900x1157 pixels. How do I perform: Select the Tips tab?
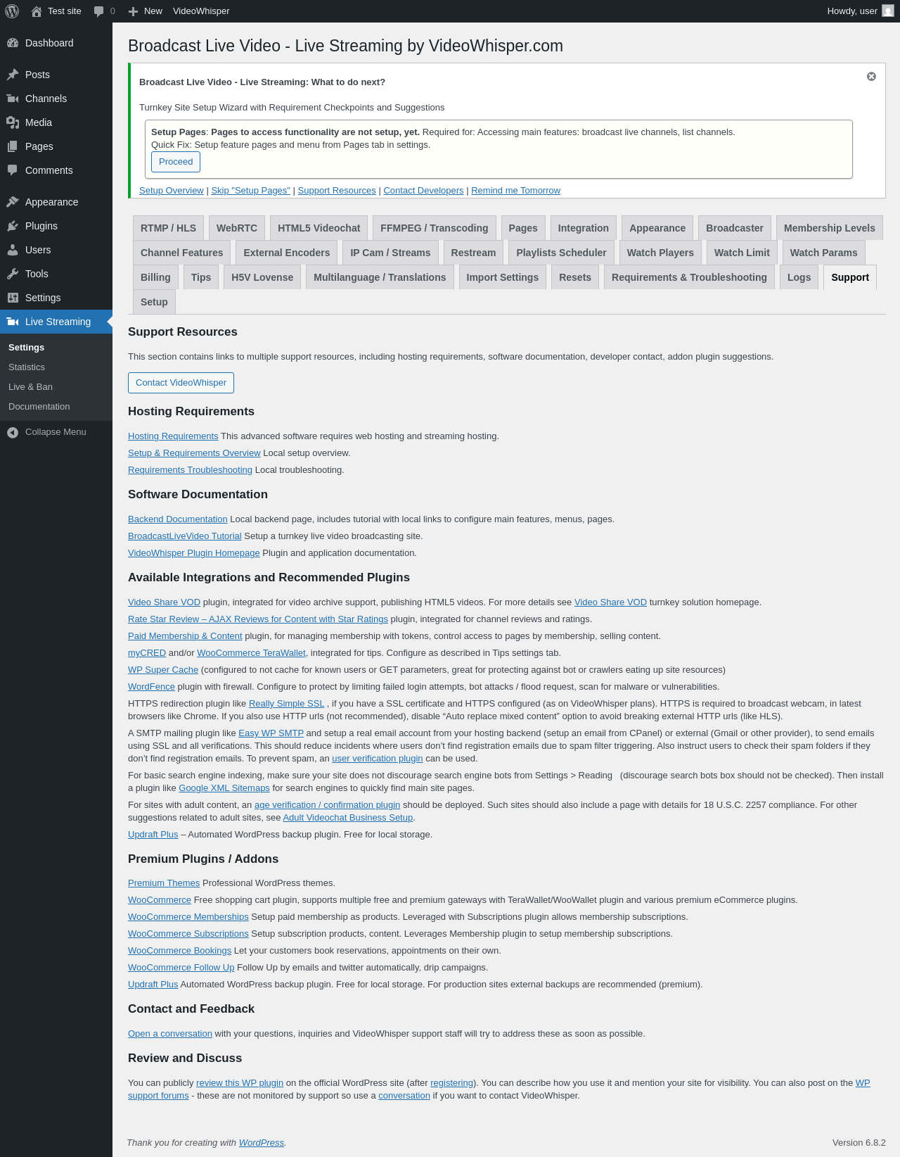(201, 277)
